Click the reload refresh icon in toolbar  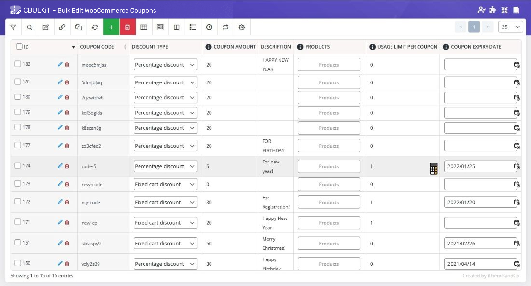tap(95, 27)
